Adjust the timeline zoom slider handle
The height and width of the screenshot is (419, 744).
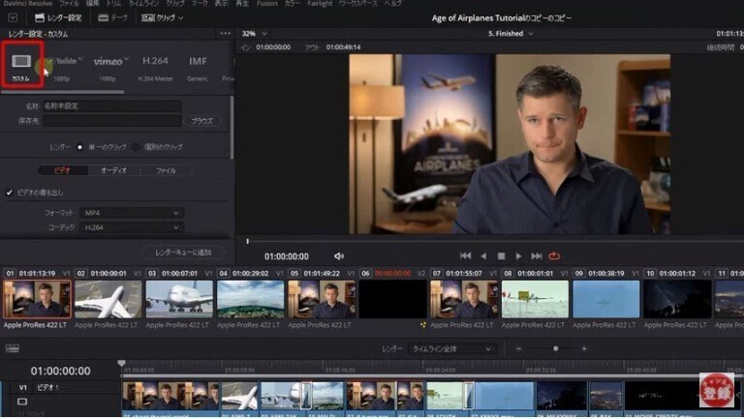(555, 348)
